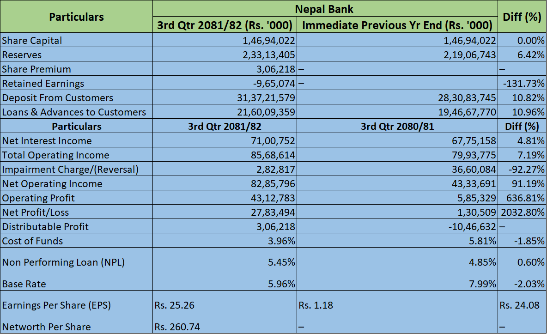Select Net Operating Income value 43,33,691
Screen dimensions: 547x334
tap(474, 183)
